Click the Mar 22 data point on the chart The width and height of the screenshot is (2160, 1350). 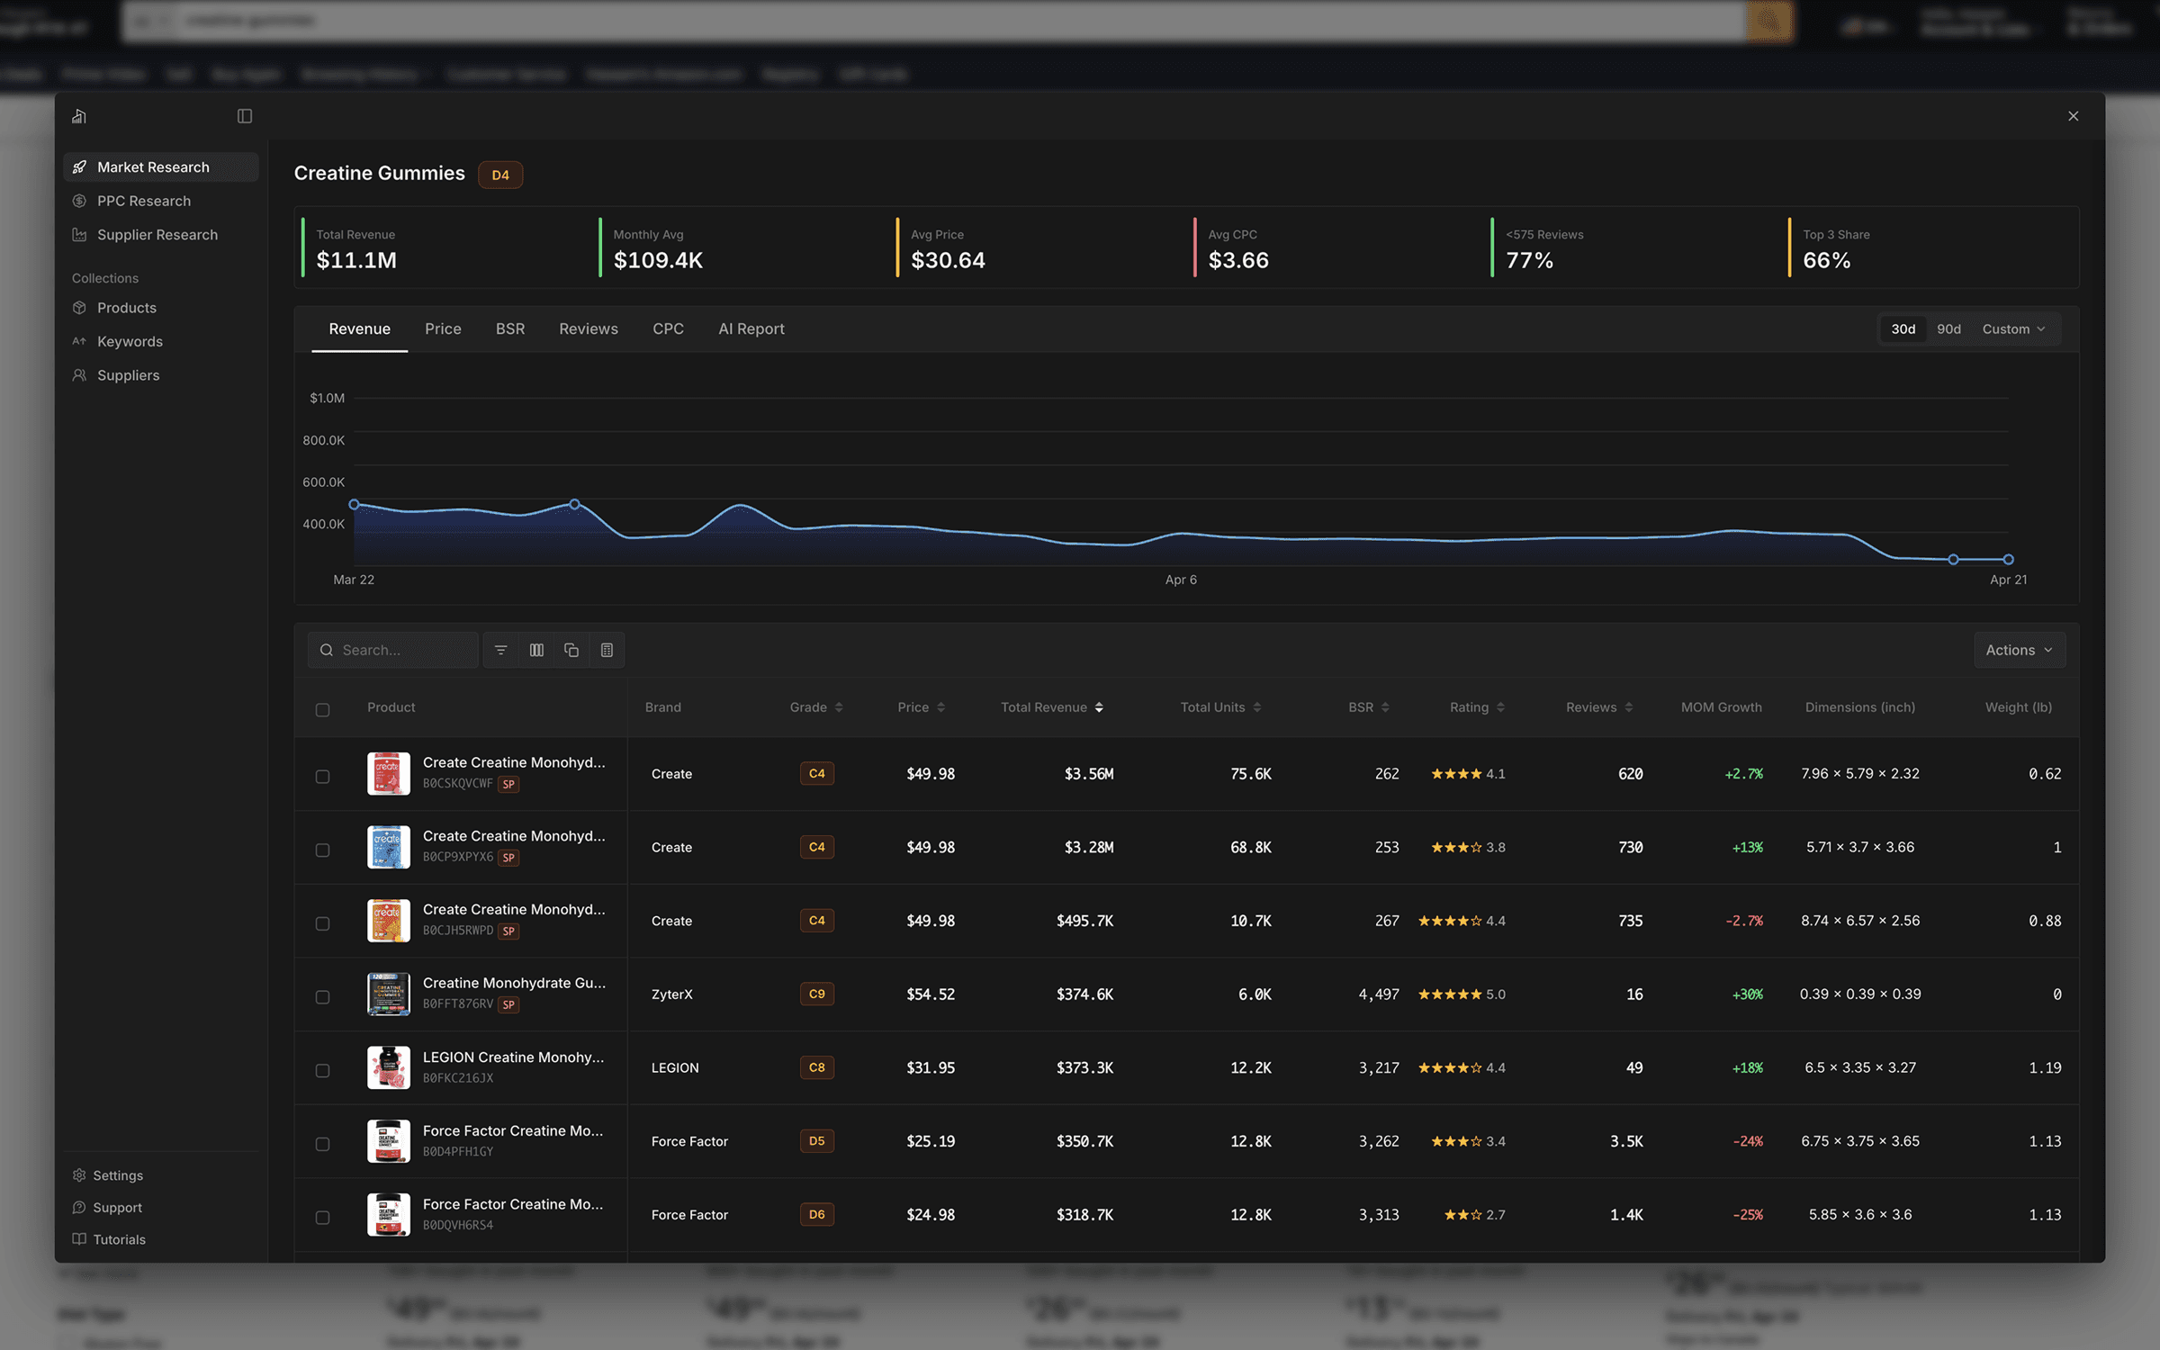[355, 505]
